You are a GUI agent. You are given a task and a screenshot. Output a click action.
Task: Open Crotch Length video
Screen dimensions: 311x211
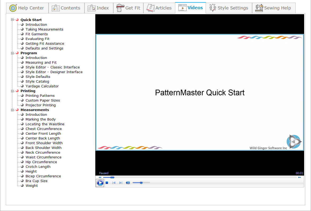coord(38,167)
